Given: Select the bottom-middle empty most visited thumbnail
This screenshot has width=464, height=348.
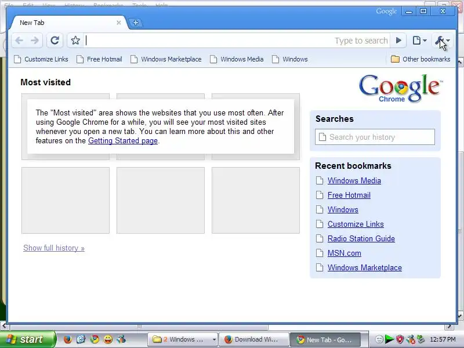Looking at the screenshot, I should (161, 200).
